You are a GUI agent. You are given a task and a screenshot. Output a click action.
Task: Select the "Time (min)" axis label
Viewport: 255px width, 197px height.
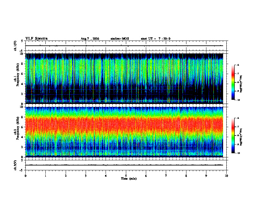click(129, 179)
